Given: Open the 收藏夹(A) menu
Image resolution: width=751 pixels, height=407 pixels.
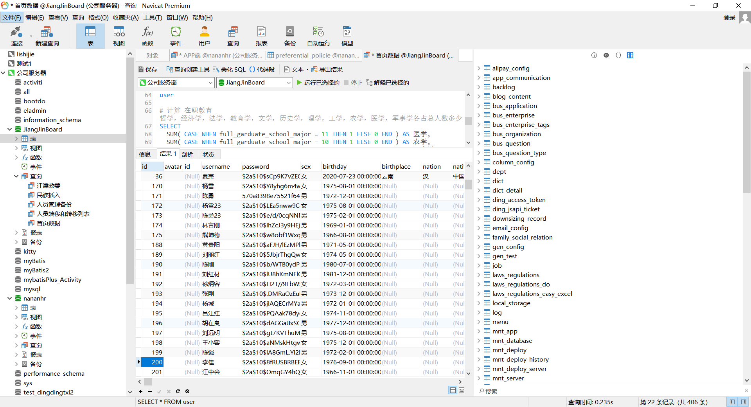Looking at the screenshot, I should 126,18.
